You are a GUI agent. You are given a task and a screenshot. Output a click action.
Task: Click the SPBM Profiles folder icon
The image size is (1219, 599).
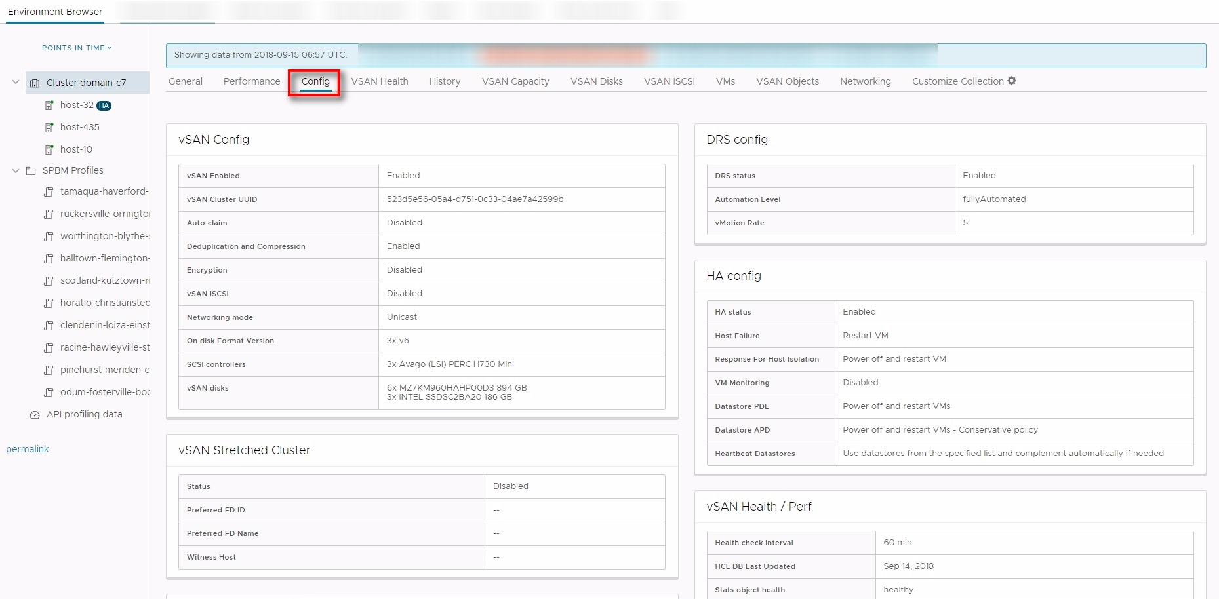pyautogui.click(x=31, y=171)
